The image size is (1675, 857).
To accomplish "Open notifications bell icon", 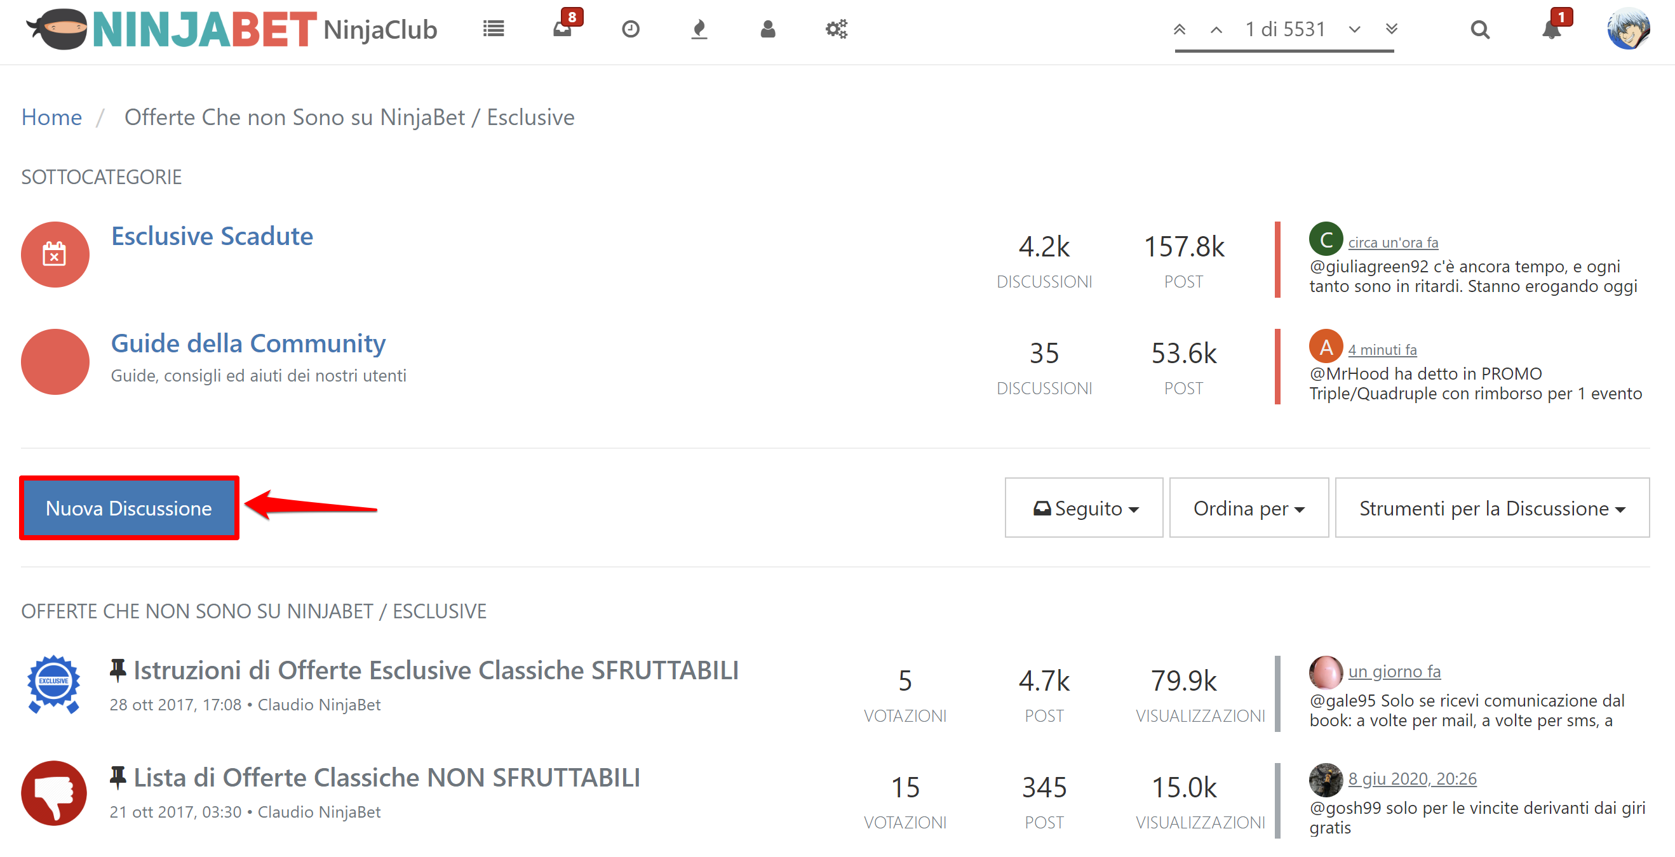I will point(1553,29).
